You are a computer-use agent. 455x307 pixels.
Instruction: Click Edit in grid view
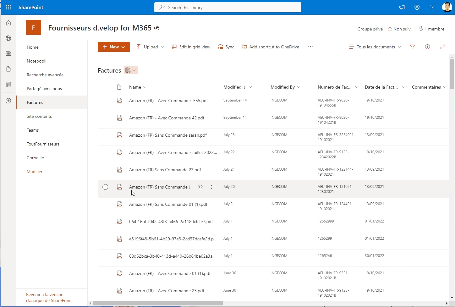pyautogui.click(x=191, y=47)
